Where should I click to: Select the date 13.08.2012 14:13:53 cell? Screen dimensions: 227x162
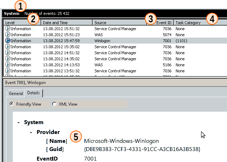(x=61, y=65)
